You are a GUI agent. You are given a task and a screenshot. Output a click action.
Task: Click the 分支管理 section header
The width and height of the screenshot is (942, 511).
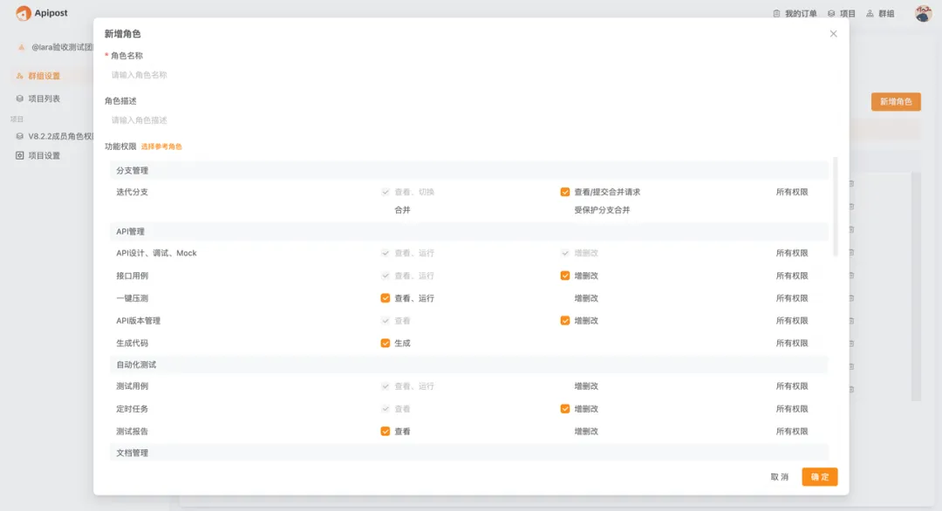pyautogui.click(x=468, y=171)
